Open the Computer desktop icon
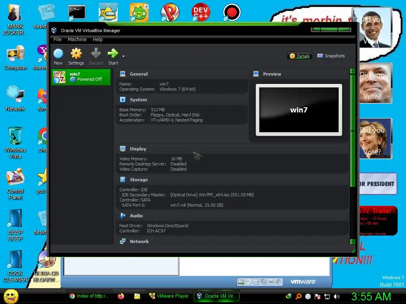Viewport: 406px width, 304px height. pos(15,57)
